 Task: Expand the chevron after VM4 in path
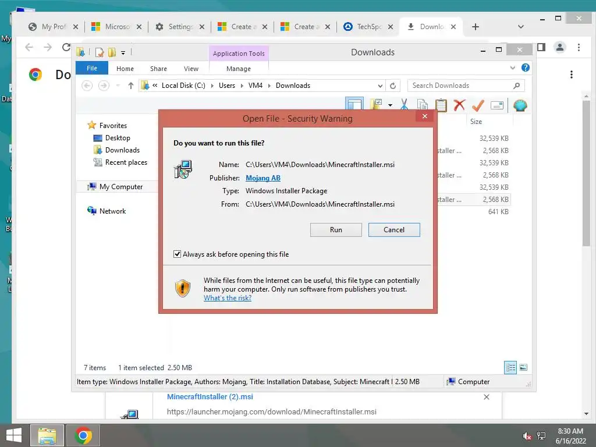[269, 86]
